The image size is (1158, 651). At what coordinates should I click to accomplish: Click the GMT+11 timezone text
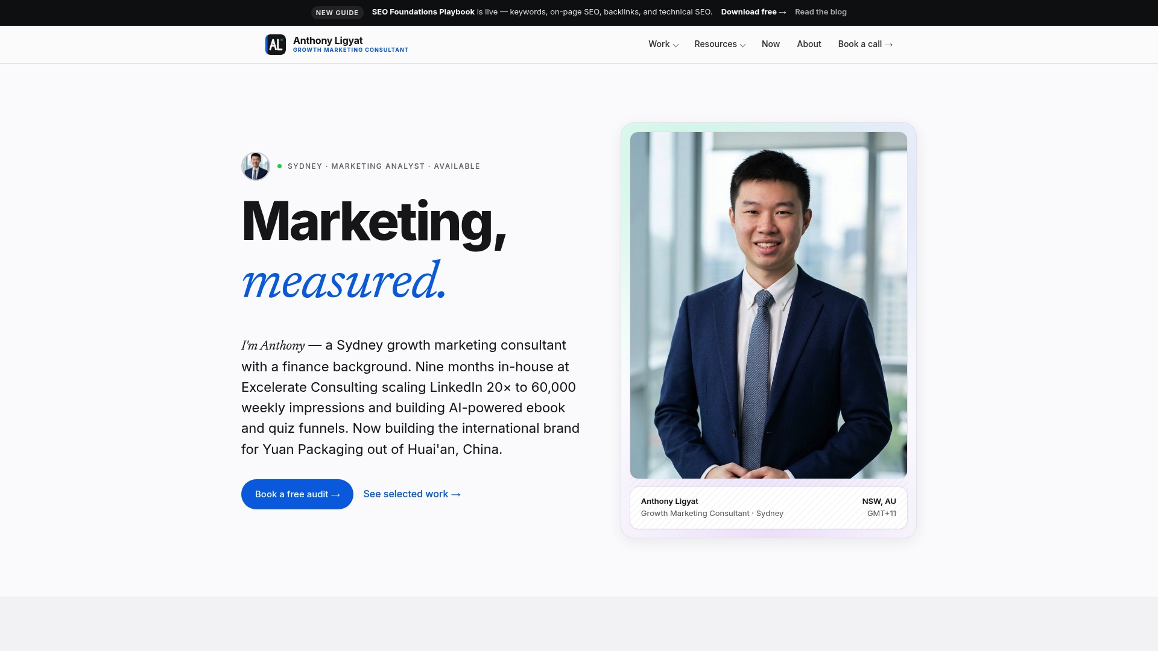click(x=881, y=514)
